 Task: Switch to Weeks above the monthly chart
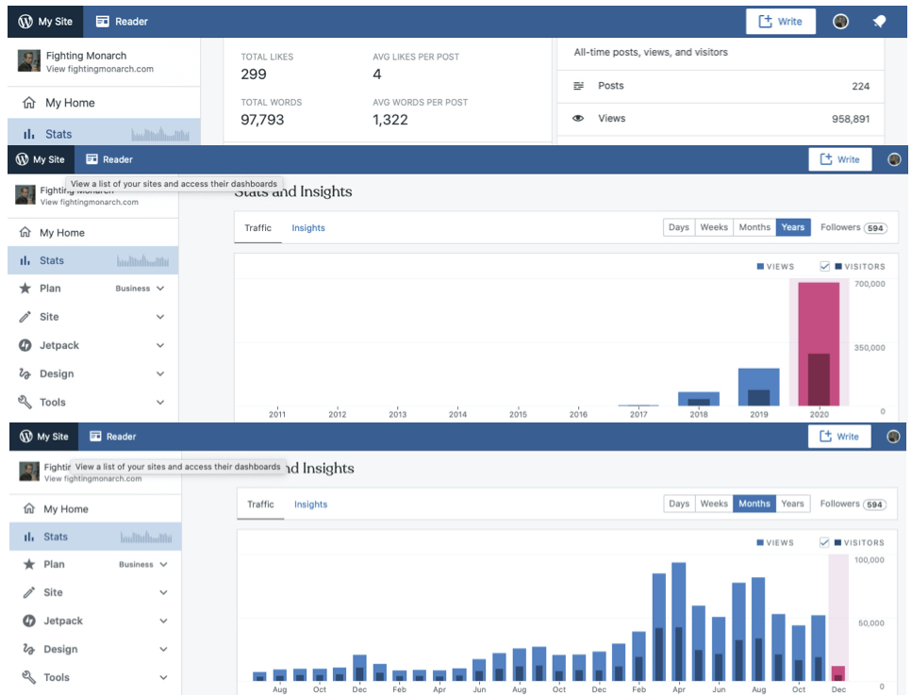pos(714,504)
